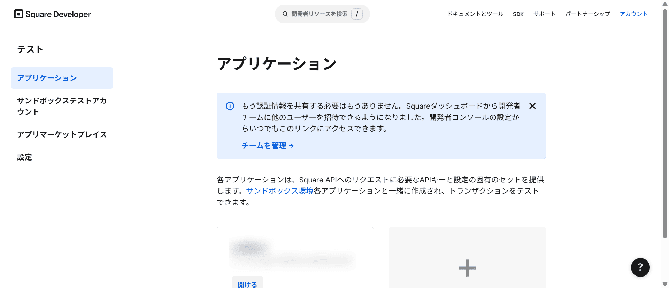Open the アカウント link

click(633, 14)
